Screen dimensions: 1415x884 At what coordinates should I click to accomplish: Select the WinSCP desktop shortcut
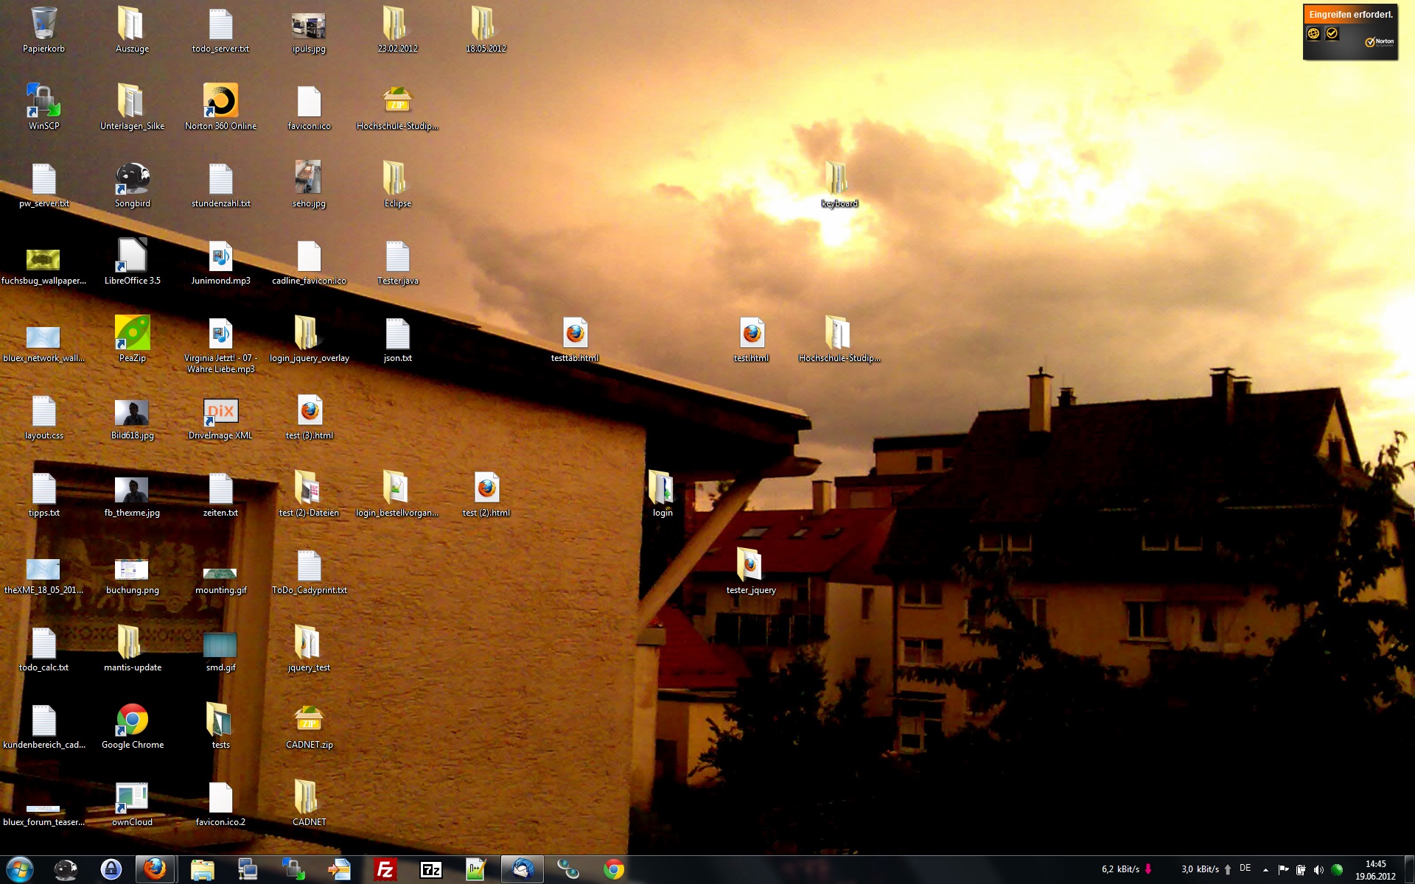(x=43, y=103)
